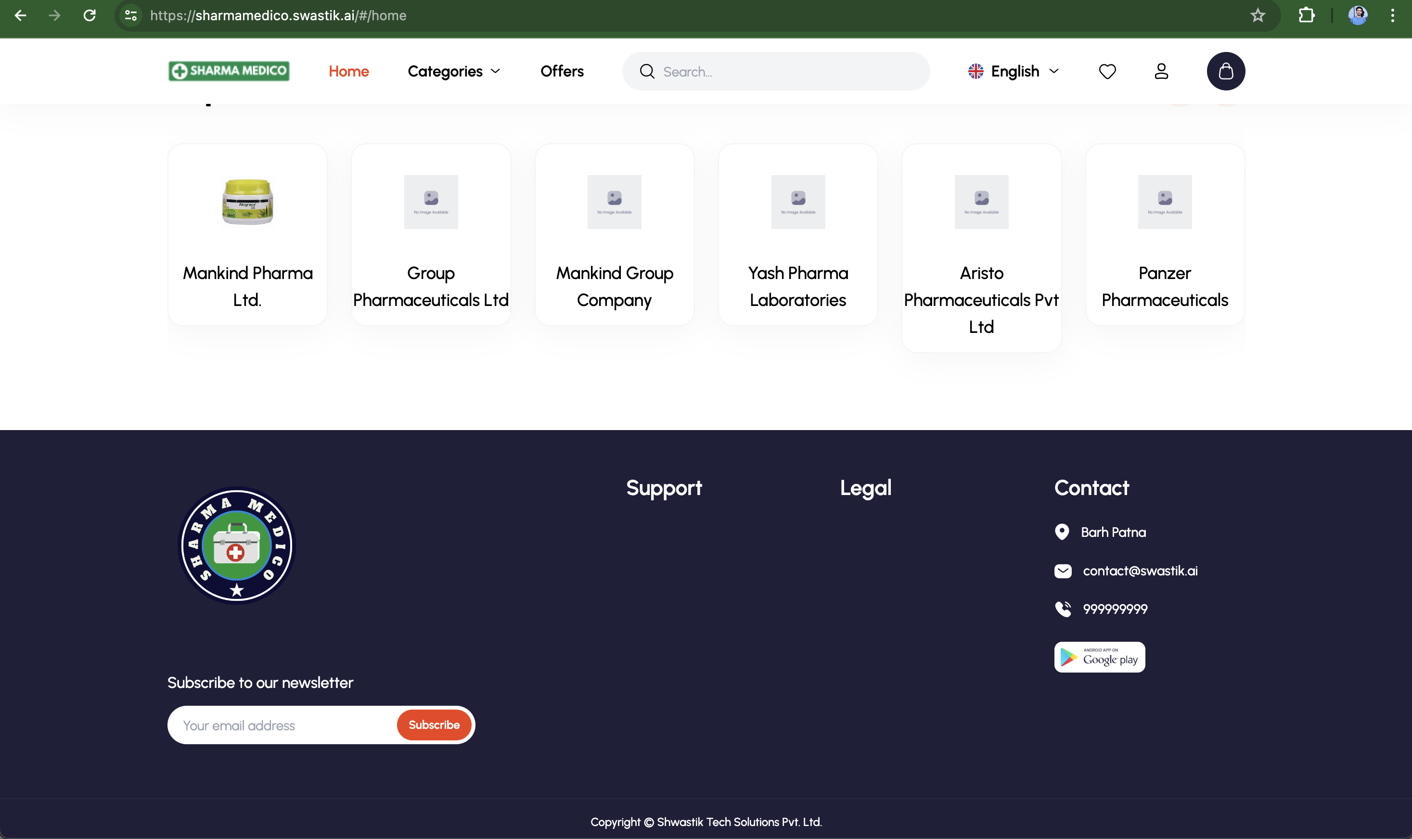Click the user account icon
This screenshot has height=839, width=1412.
click(1161, 71)
